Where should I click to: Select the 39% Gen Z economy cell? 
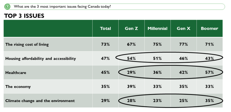[131, 86]
